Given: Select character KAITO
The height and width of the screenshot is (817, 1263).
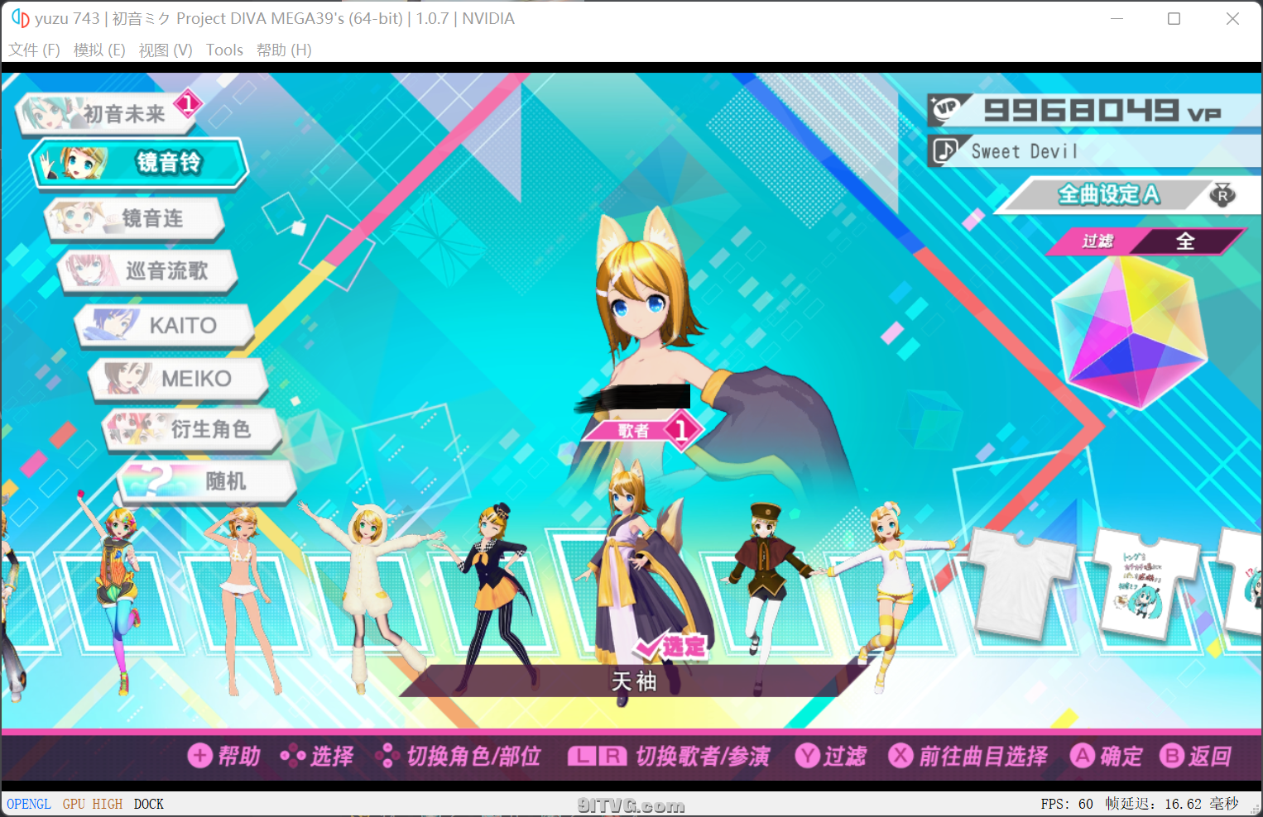Looking at the screenshot, I should (163, 325).
